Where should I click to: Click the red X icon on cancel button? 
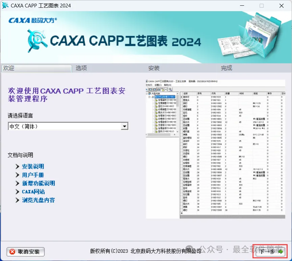click(x=12, y=252)
